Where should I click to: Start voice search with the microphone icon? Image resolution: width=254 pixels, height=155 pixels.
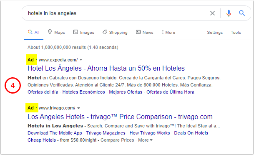click(x=229, y=13)
